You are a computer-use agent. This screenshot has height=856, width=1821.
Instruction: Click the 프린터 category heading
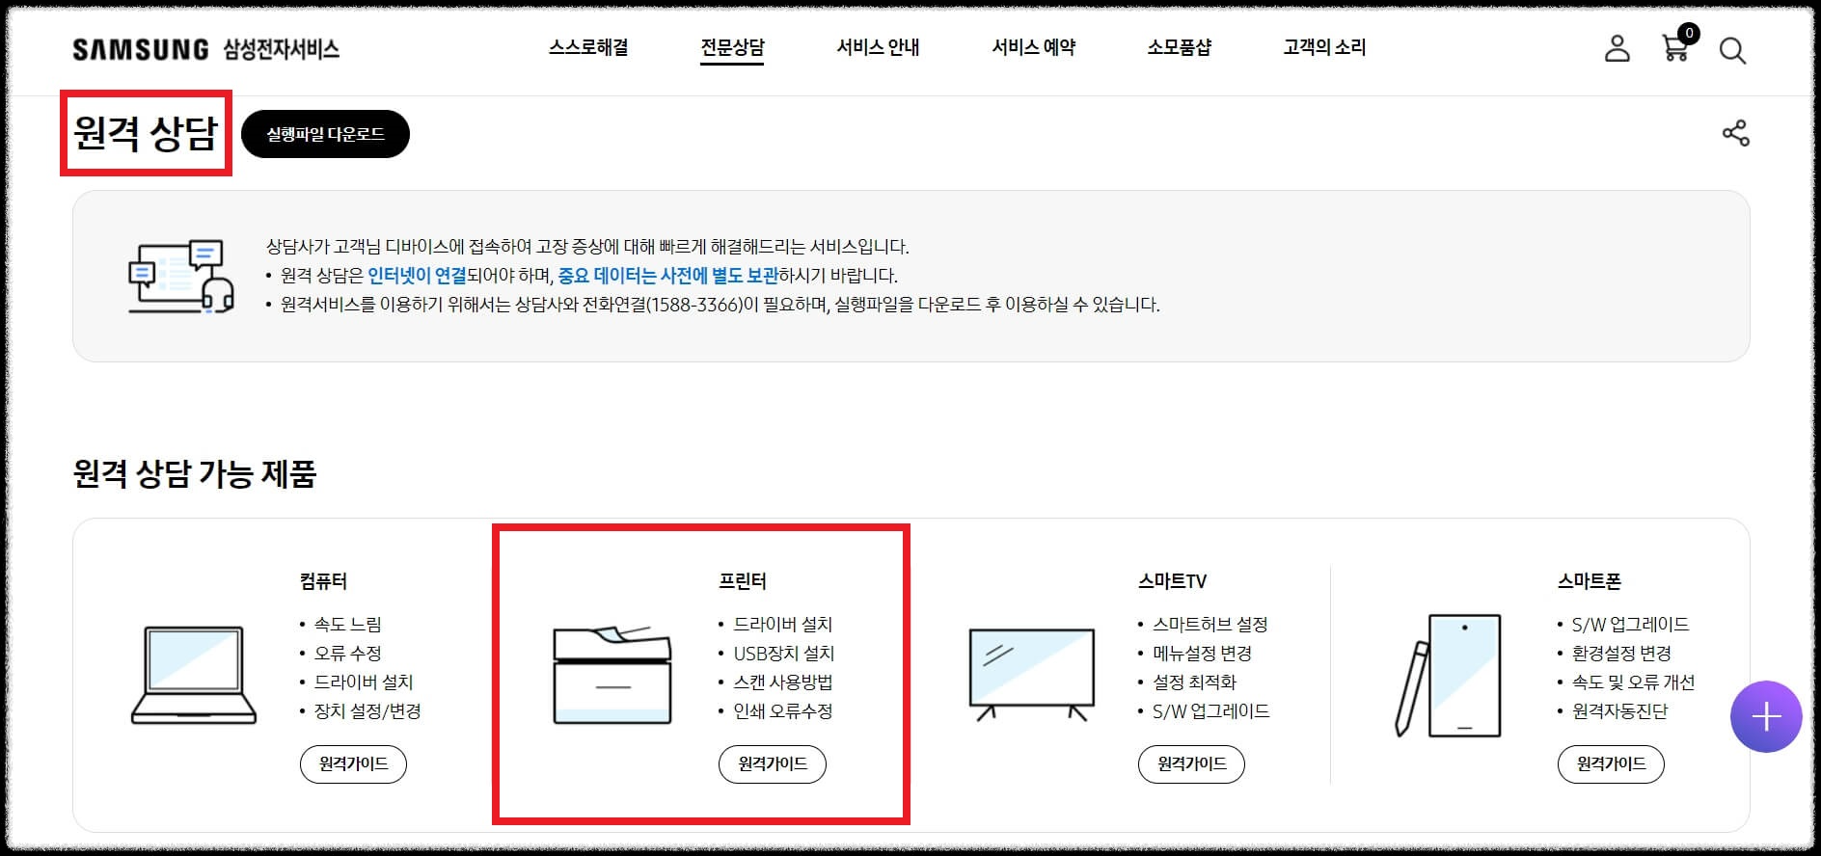point(743,581)
